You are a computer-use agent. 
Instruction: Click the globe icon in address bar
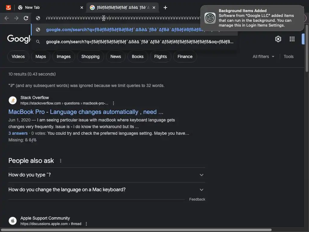point(38,18)
